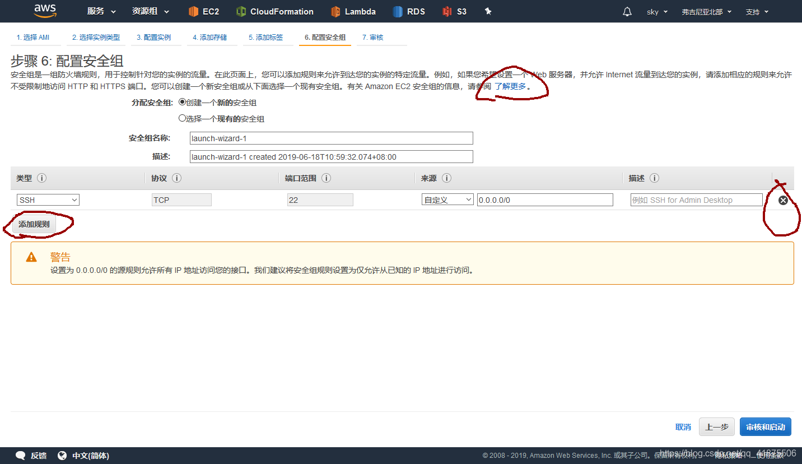Click the info icon next to 描述 column

[654, 178]
